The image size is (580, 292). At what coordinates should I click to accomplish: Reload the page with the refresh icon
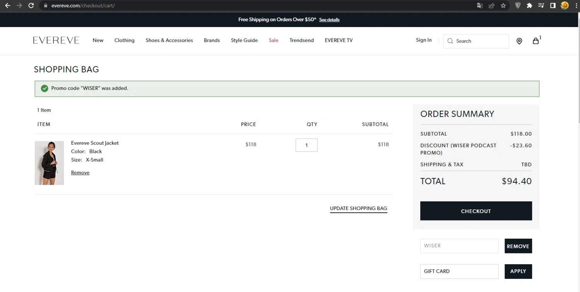coord(31,5)
